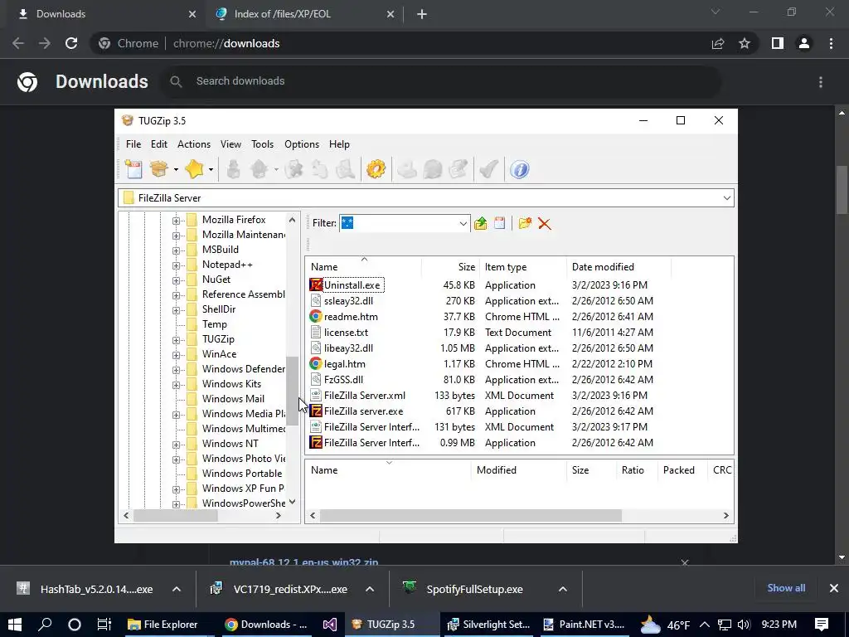This screenshot has height=637, width=849.
Task: Click the New Archive toolbar icon
Action: click(x=133, y=169)
